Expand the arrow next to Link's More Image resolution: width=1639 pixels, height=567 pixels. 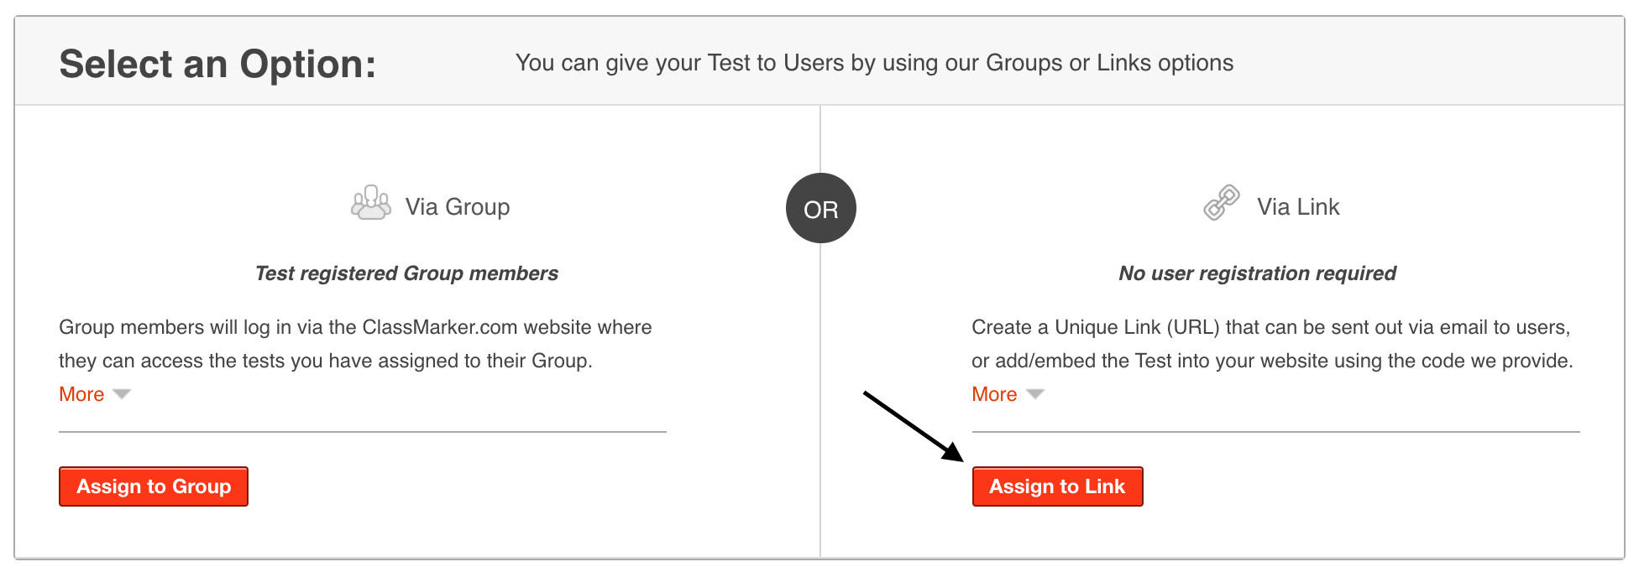pos(1034,394)
